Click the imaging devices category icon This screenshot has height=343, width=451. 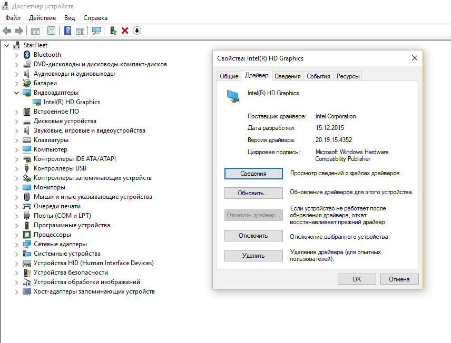tap(27, 282)
